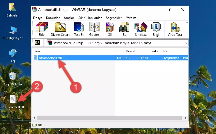216x134 pixels.
Task: Expand hidden toolbar items chevron
Action: click(x=187, y=23)
